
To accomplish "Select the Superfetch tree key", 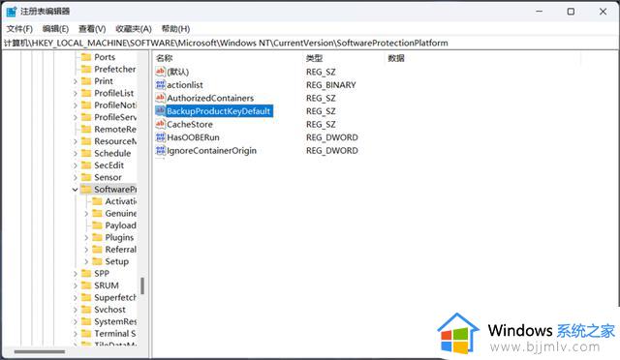I will click(x=115, y=297).
